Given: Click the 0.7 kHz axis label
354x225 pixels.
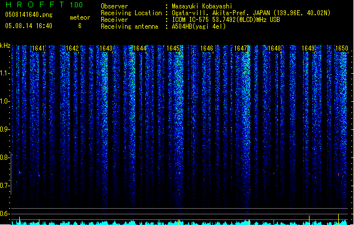Looking at the screenshot, I should (x=5, y=186).
